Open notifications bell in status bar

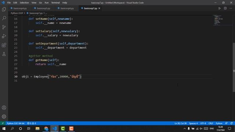(x=232, y=123)
